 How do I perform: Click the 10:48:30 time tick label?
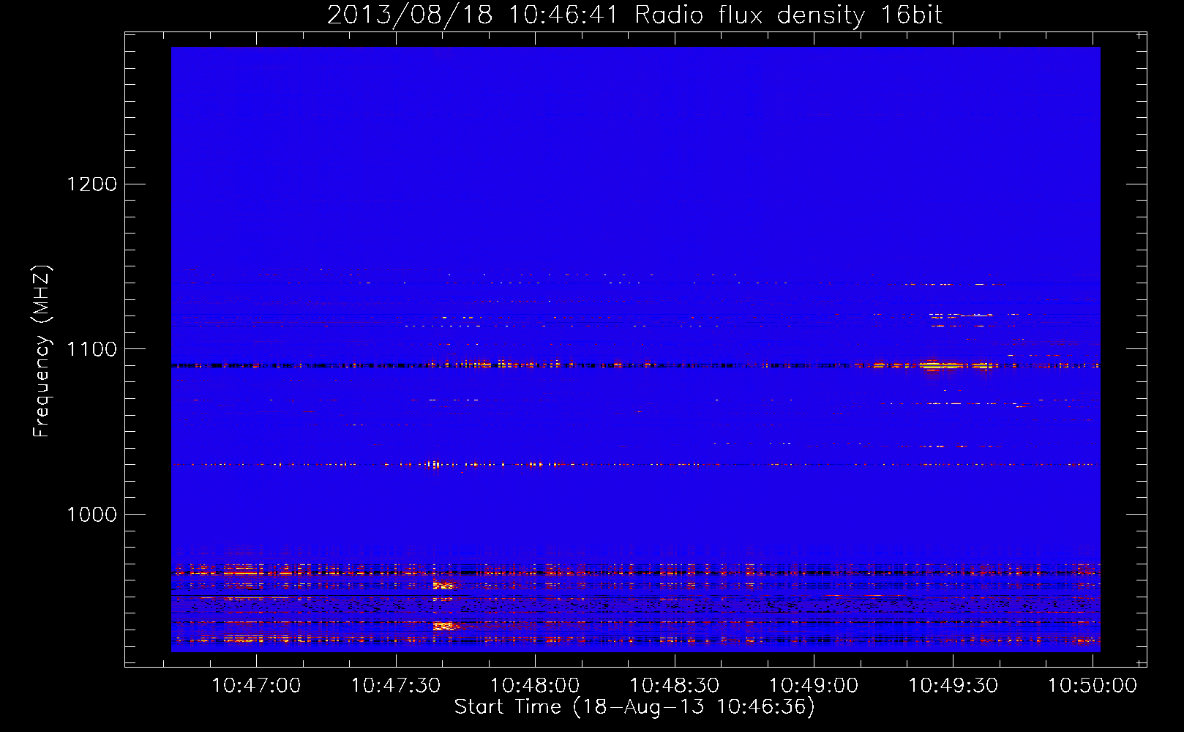pyautogui.click(x=675, y=686)
